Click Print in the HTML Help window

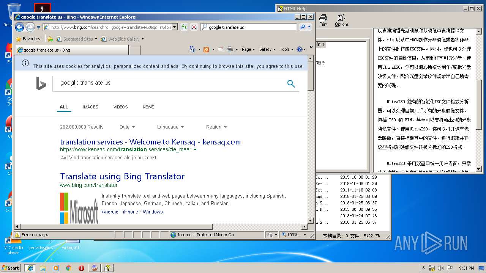pos(323,20)
